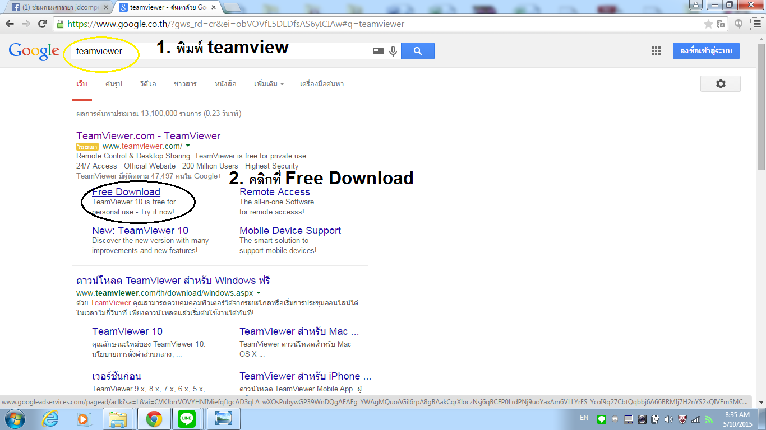Select the เว็บ search tab
Image resolution: width=766 pixels, height=430 pixels.
[x=82, y=84]
